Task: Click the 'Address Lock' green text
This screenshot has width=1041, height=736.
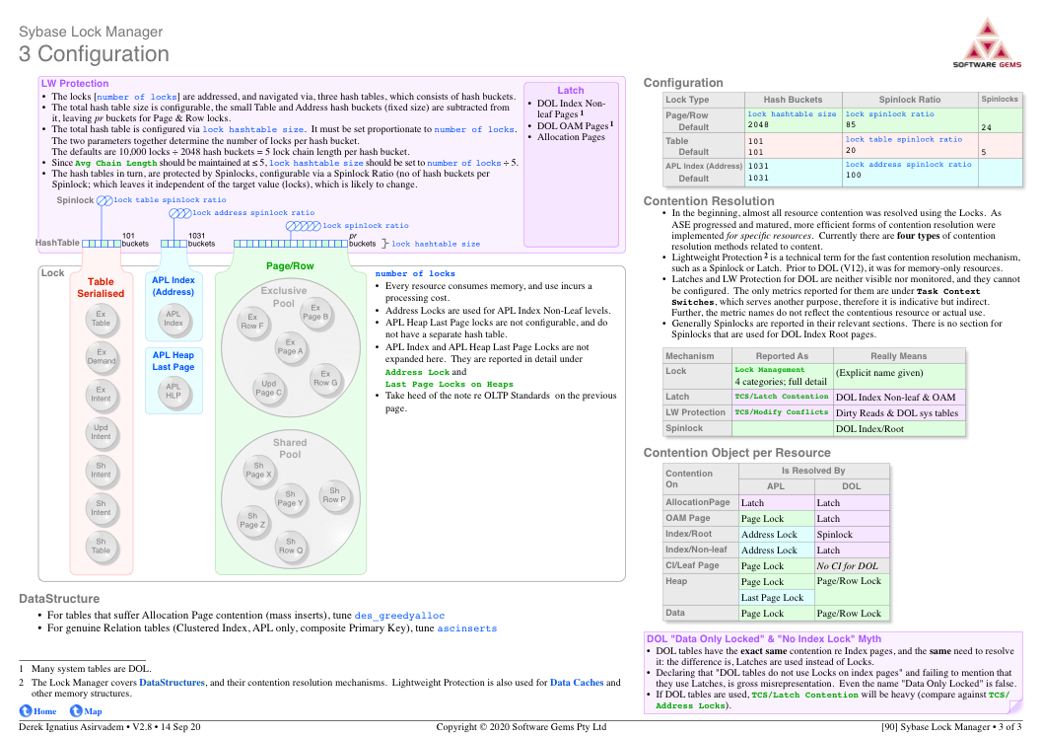Action: point(418,373)
